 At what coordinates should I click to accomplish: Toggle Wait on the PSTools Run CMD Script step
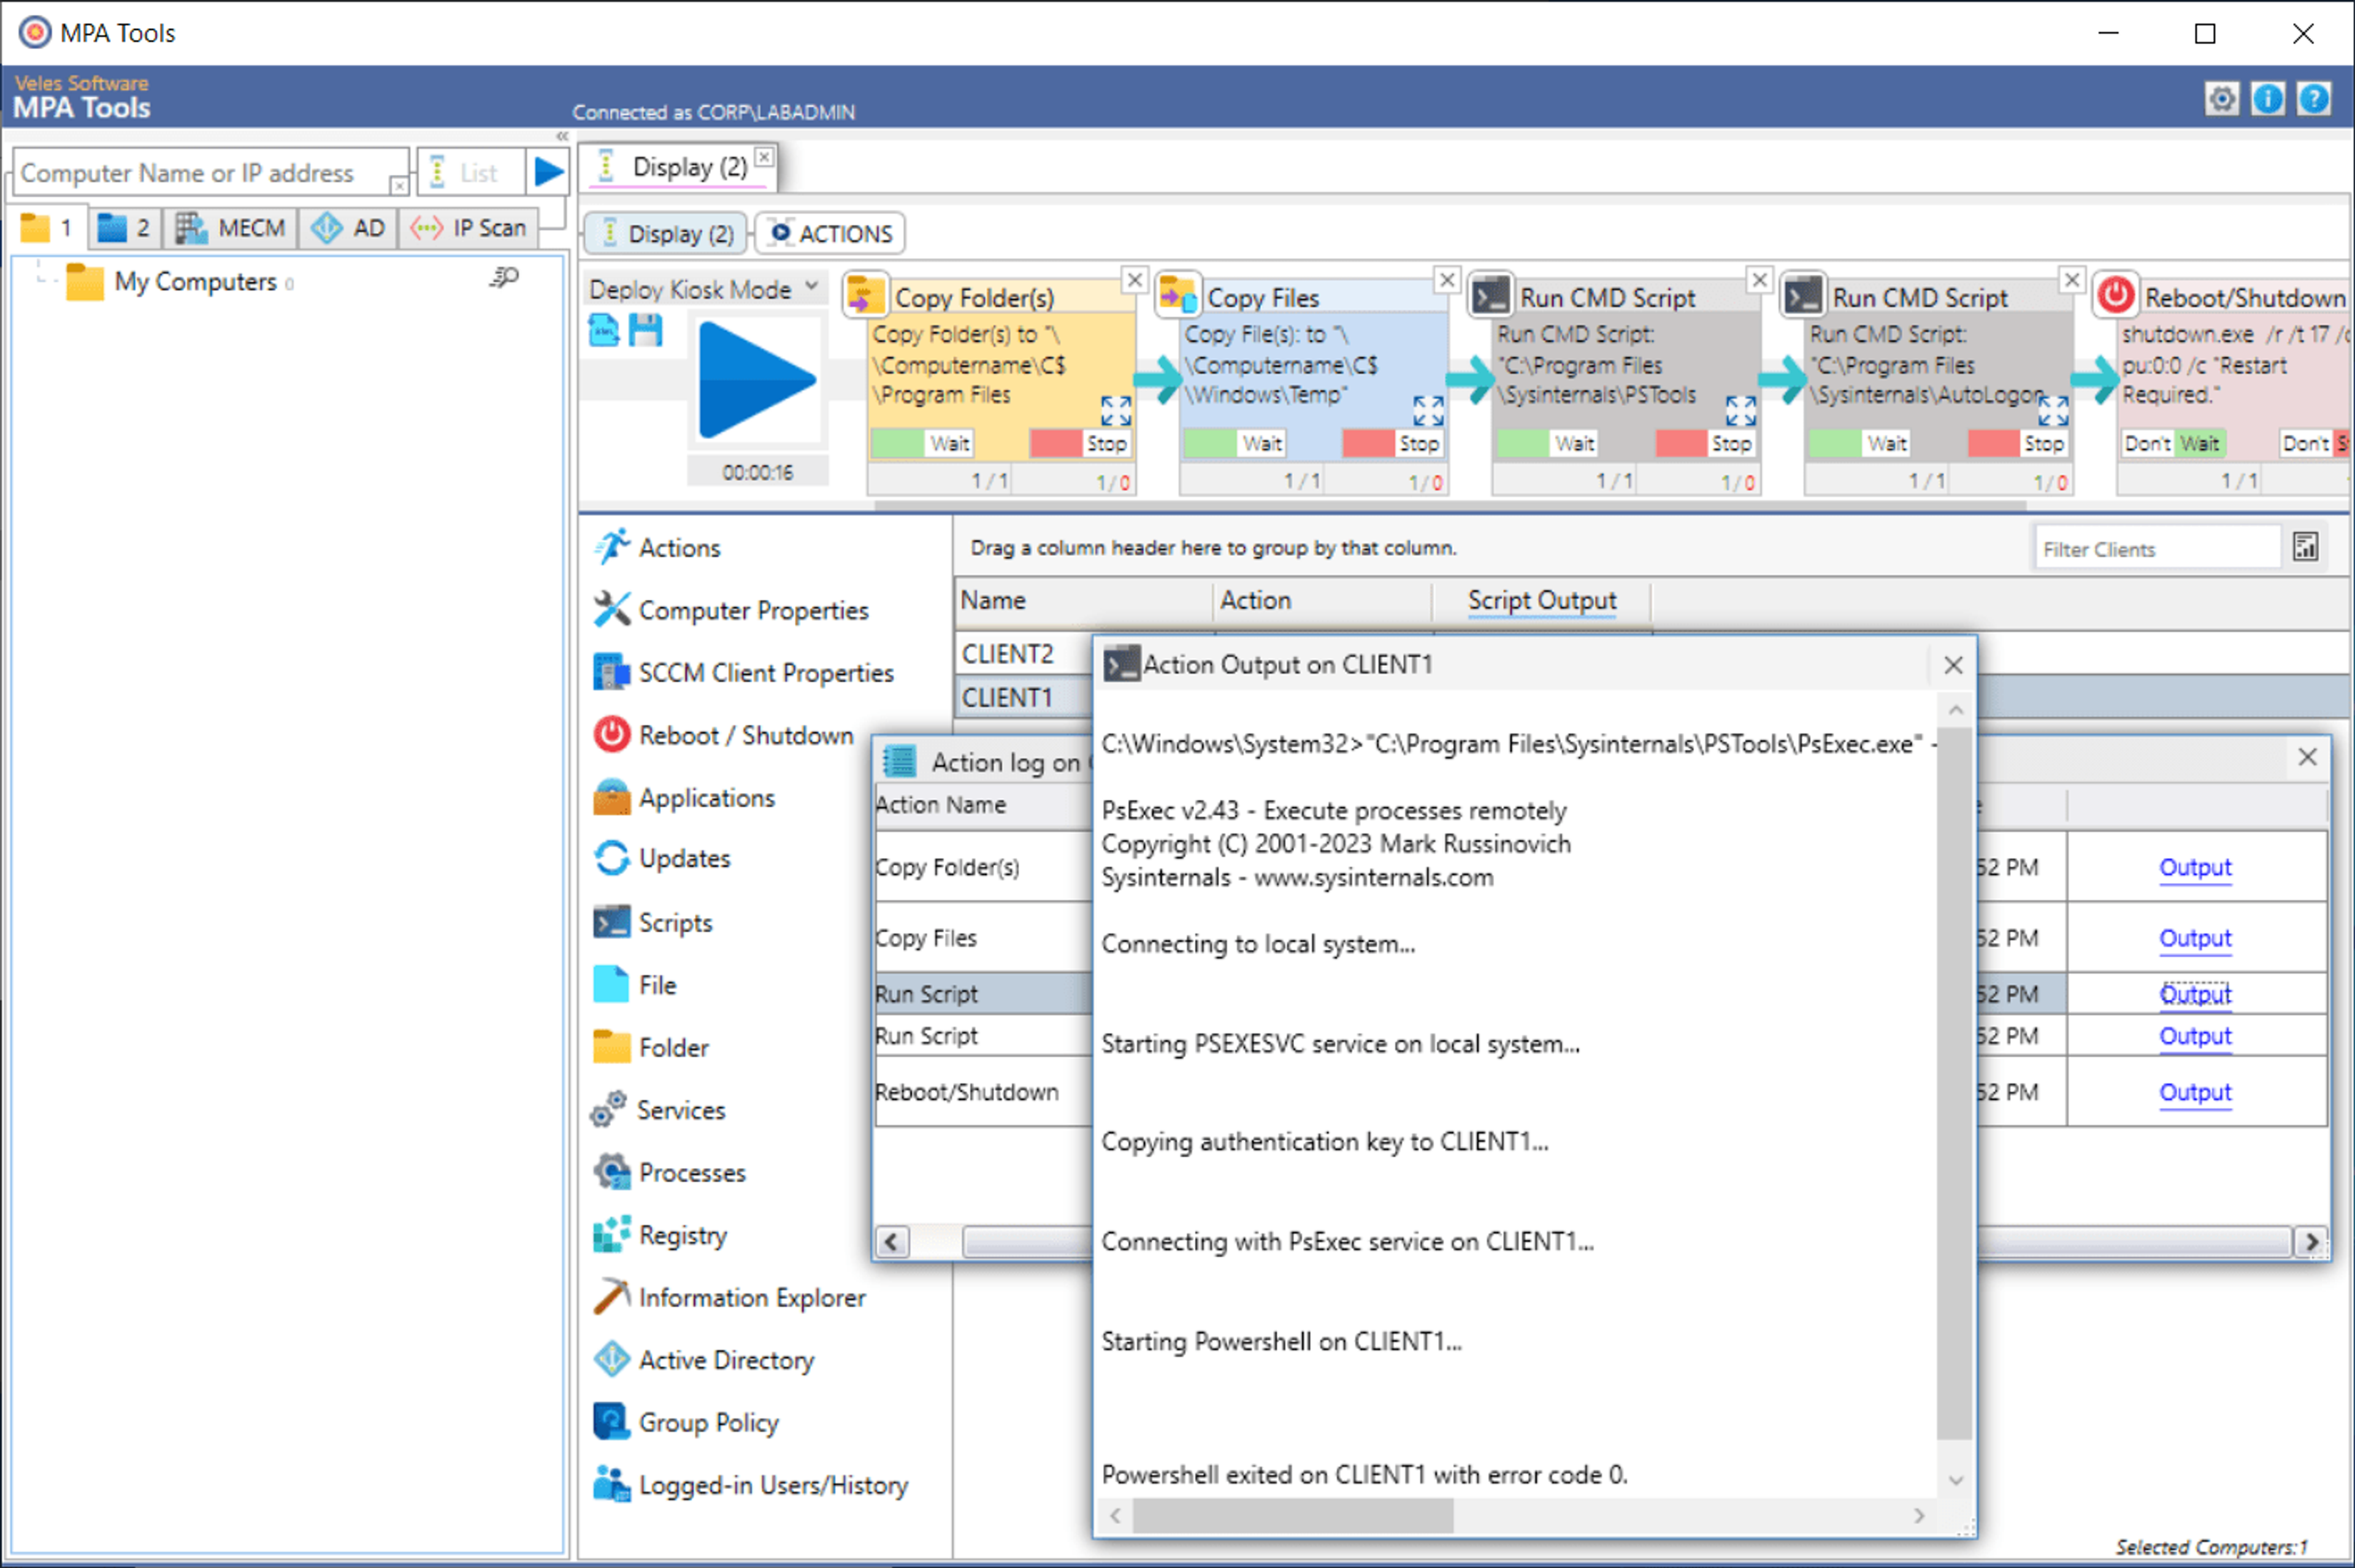(x=1547, y=443)
